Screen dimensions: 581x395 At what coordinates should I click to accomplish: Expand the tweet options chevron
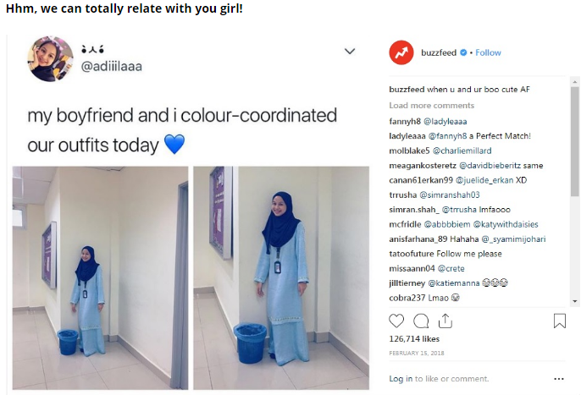coord(350,51)
